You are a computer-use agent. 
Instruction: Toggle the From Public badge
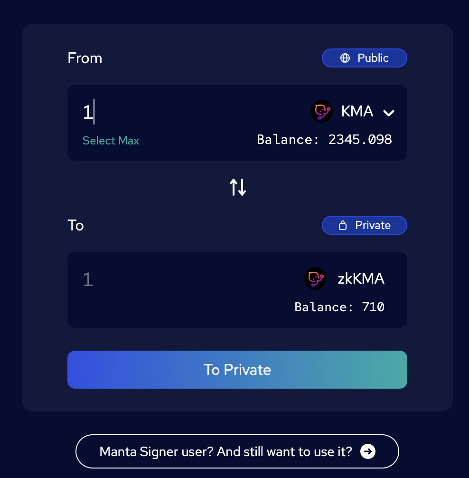364,58
